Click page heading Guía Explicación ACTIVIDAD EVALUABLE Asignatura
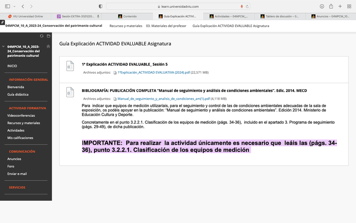 [115, 44]
